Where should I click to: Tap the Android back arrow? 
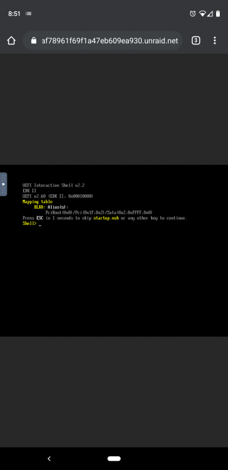coord(49,458)
